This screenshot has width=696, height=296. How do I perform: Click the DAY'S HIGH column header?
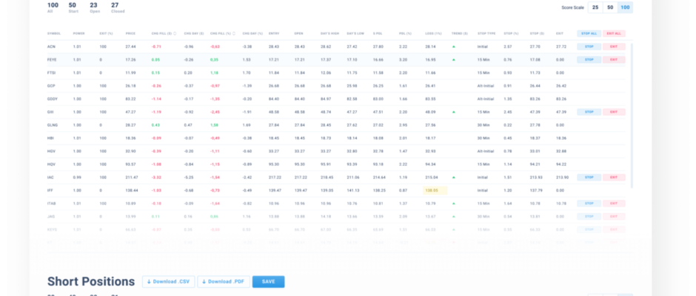(329, 33)
